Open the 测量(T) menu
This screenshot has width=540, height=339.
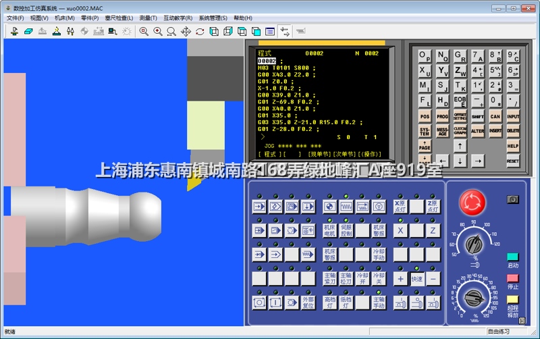148,18
